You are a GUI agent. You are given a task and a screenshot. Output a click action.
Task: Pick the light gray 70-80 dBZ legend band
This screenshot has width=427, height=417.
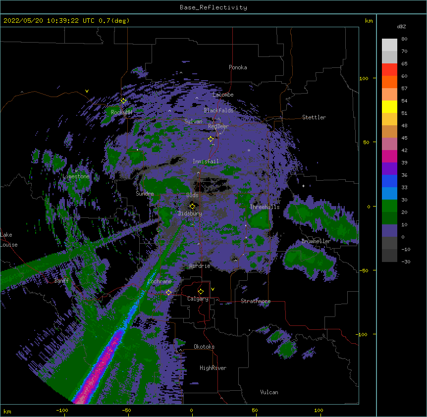pos(389,45)
